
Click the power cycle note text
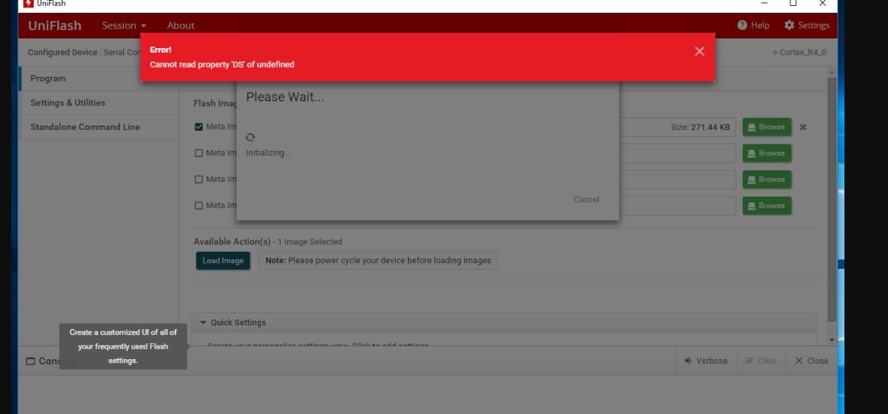pyautogui.click(x=379, y=261)
